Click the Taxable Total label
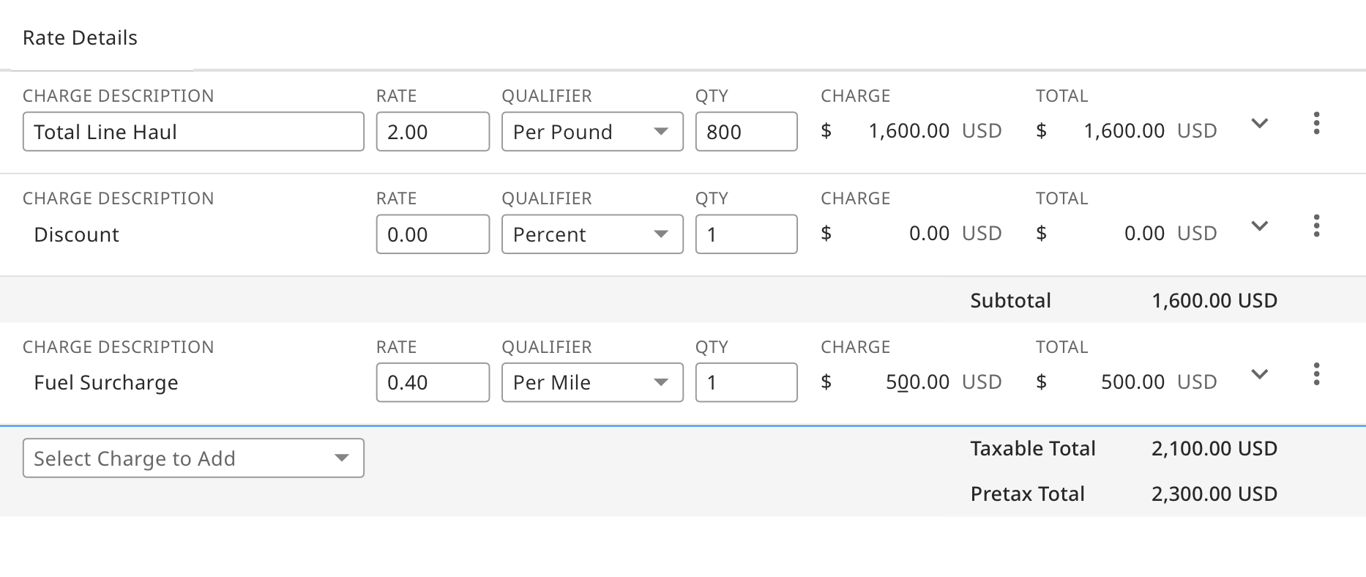The image size is (1366, 577). 1033,448
